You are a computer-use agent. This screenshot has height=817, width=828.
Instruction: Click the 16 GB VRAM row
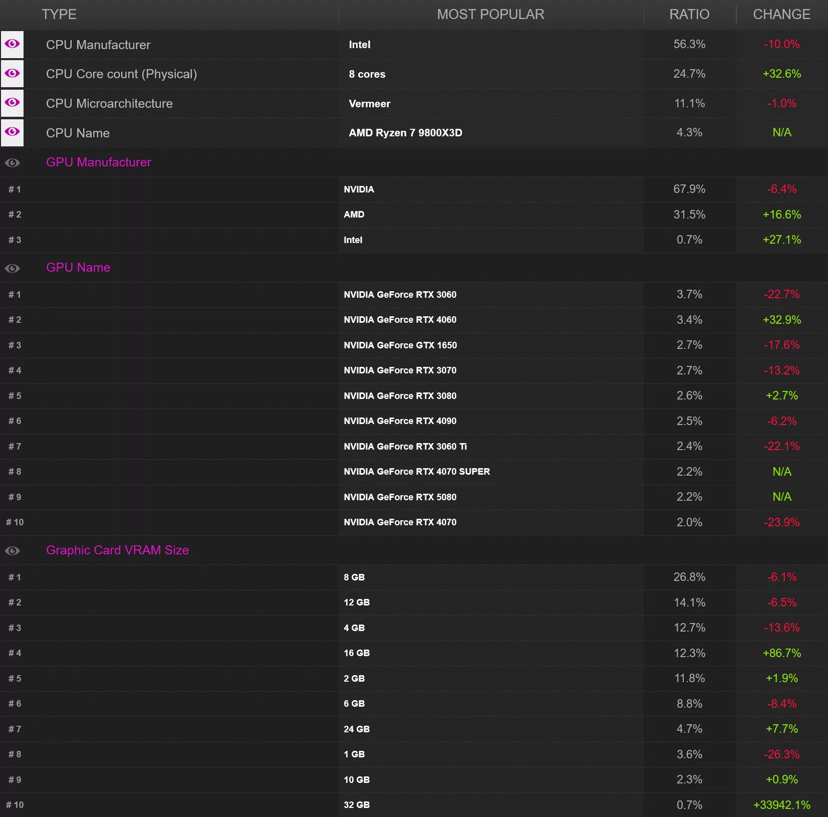414,653
